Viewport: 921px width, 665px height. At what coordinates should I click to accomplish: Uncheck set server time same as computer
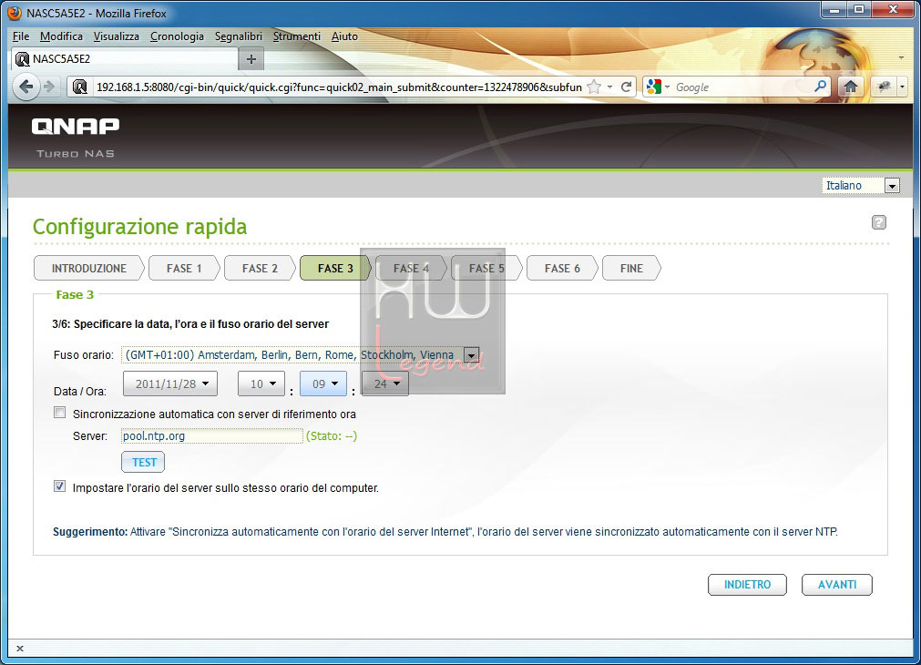60,486
